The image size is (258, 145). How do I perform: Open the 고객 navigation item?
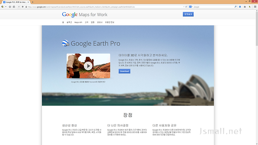87,22
